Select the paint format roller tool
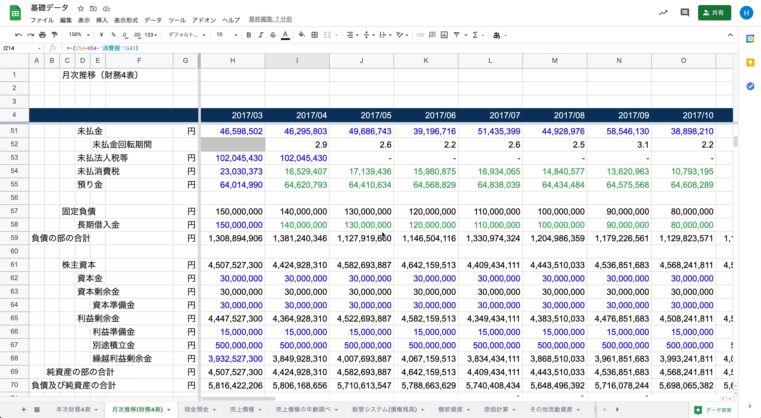The image size is (761, 418). click(55, 35)
